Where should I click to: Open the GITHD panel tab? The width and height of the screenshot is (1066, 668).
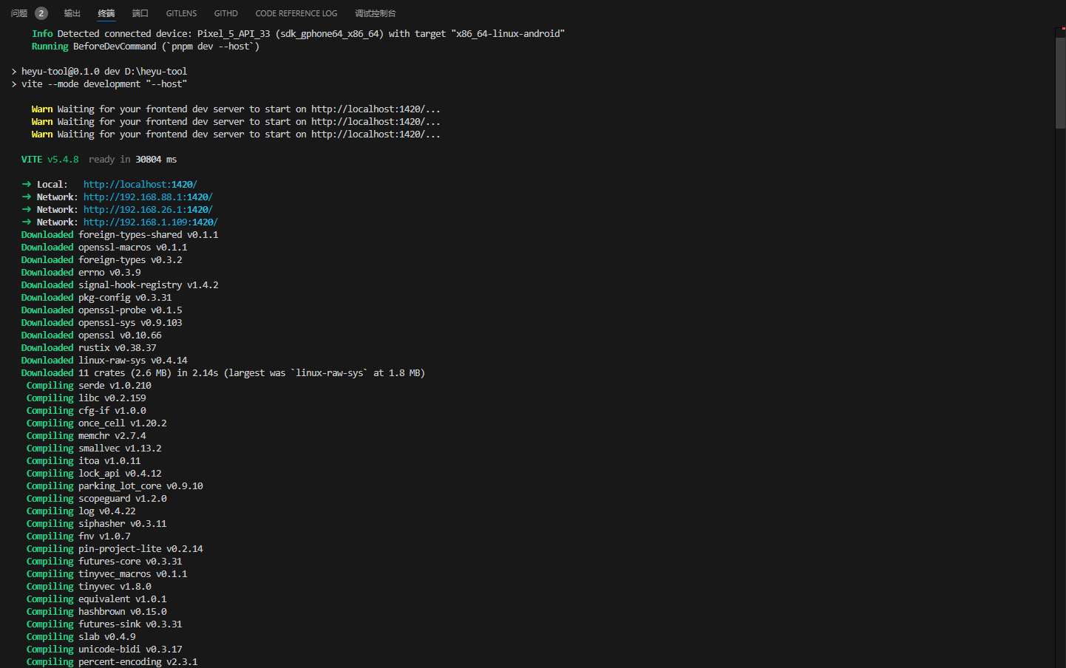coord(226,13)
